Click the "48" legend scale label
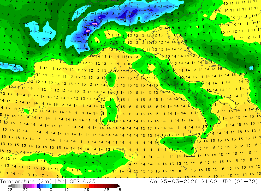This screenshot has height=191, width=261. pos(119,189)
